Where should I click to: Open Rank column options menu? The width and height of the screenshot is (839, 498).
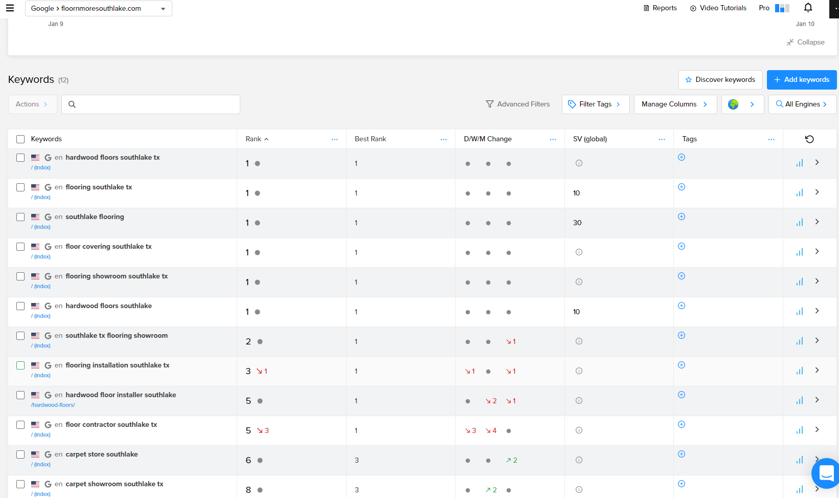[334, 139]
